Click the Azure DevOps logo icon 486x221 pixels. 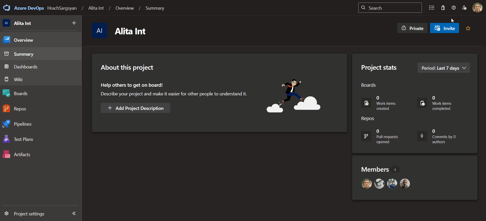point(7,8)
